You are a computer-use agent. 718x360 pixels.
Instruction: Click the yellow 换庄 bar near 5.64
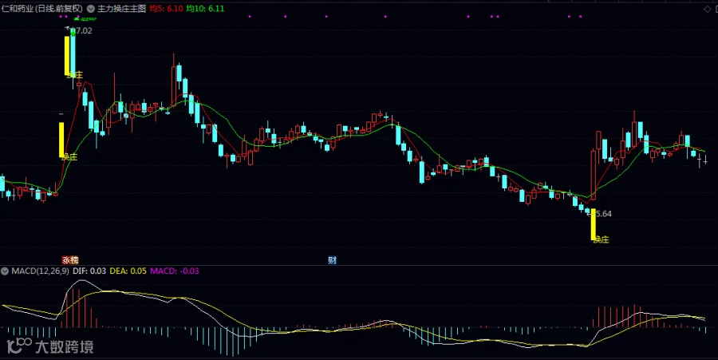tap(594, 224)
